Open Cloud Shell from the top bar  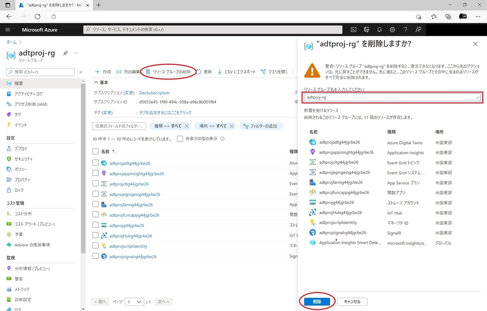353,30
